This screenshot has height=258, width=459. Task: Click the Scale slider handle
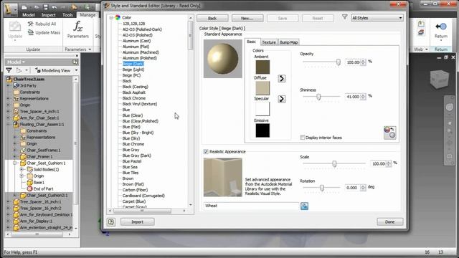click(x=334, y=163)
